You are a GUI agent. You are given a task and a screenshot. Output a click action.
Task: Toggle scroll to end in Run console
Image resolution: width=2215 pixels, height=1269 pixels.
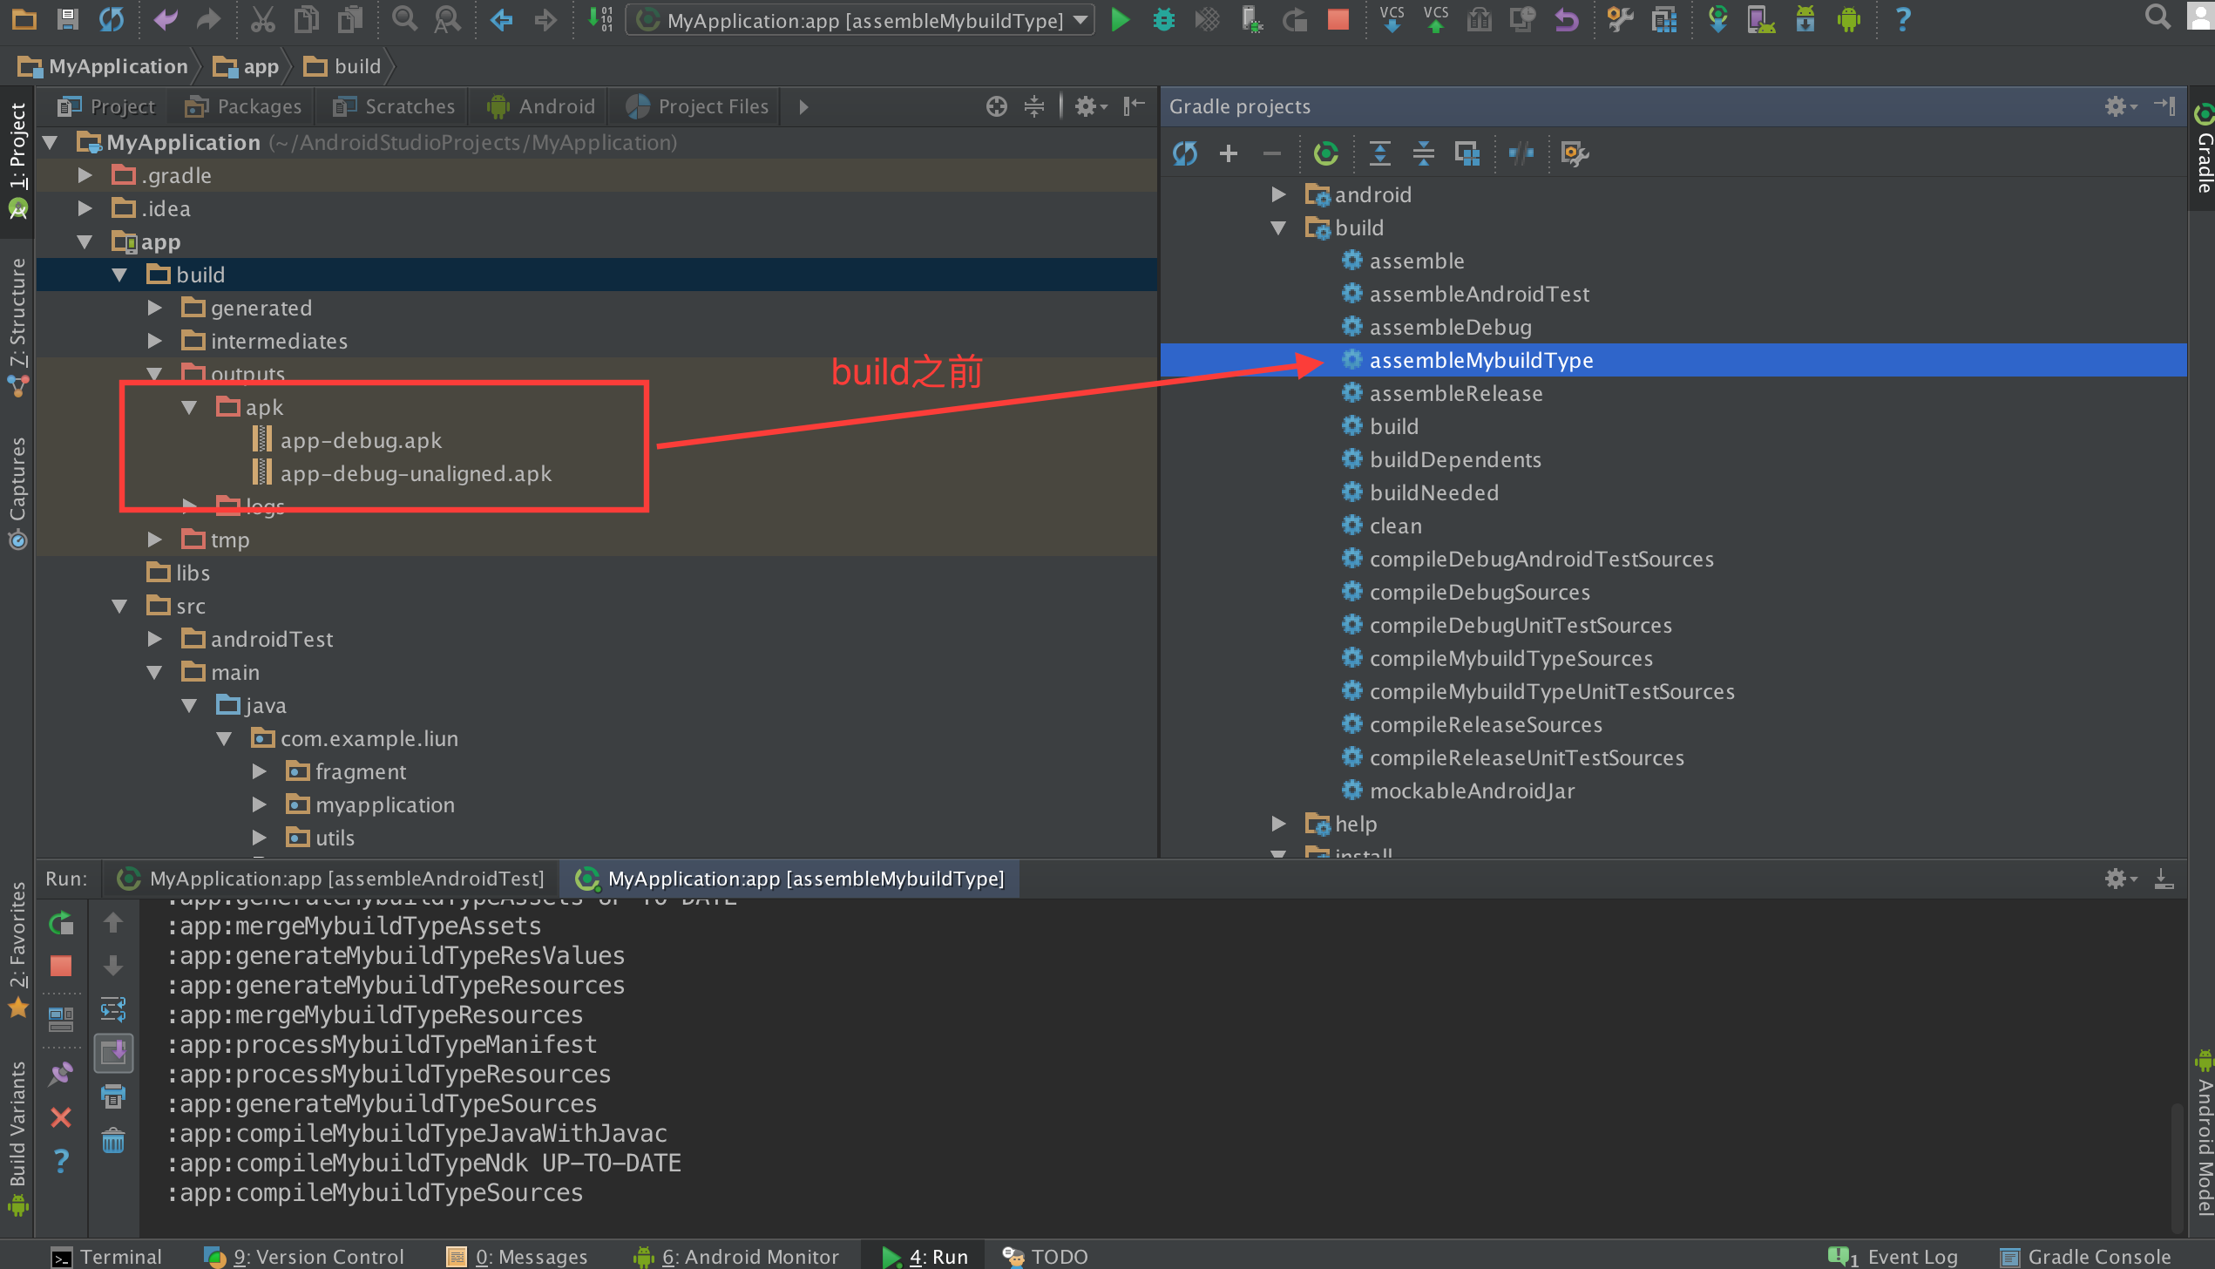click(113, 1054)
